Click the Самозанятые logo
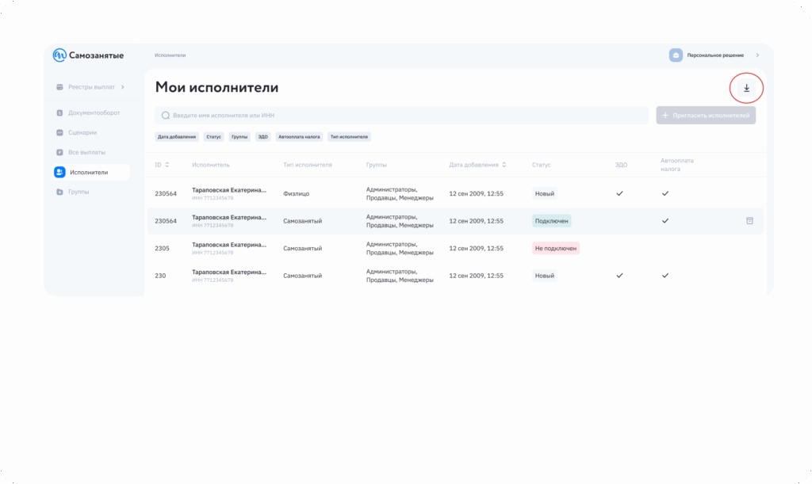Screen dimensions: 812x484 click(88, 55)
